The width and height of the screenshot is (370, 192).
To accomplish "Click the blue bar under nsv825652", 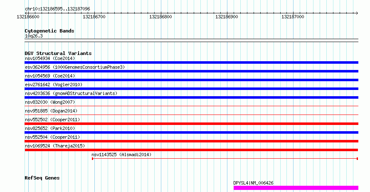I will [x=191, y=132].
